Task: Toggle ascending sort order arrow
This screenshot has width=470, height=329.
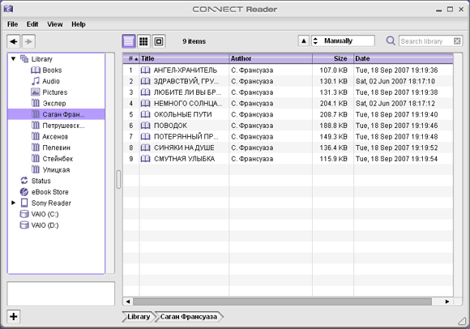Action: click(303, 41)
